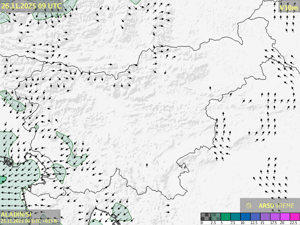Click the ALADIN/SI model name label

15,214
